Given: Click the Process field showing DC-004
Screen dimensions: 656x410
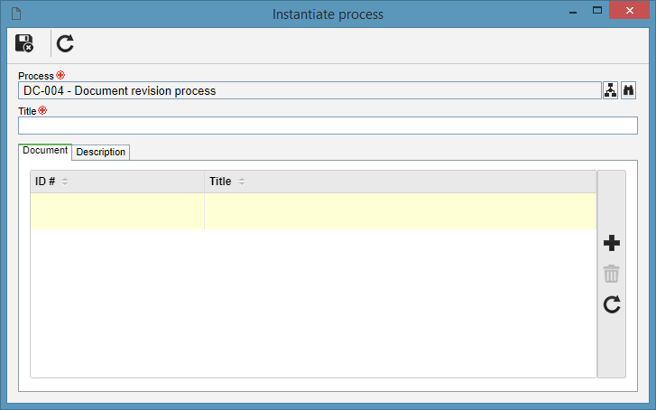Looking at the screenshot, I should pyautogui.click(x=310, y=90).
